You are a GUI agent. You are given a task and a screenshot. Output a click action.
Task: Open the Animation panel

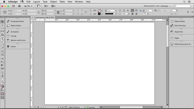click(15, 32)
